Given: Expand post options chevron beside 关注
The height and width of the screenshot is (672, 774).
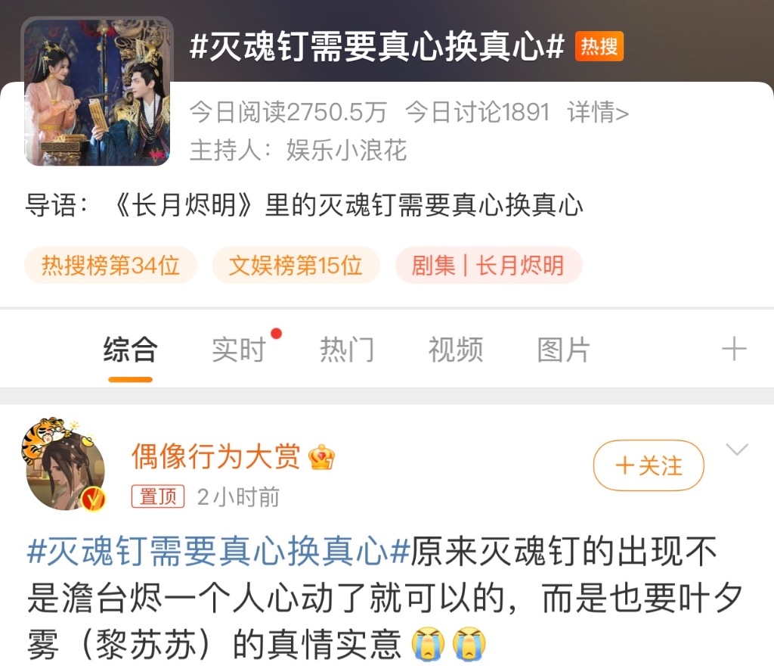Looking at the screenshot, I should pyautogui.click(x=737, y=449).
